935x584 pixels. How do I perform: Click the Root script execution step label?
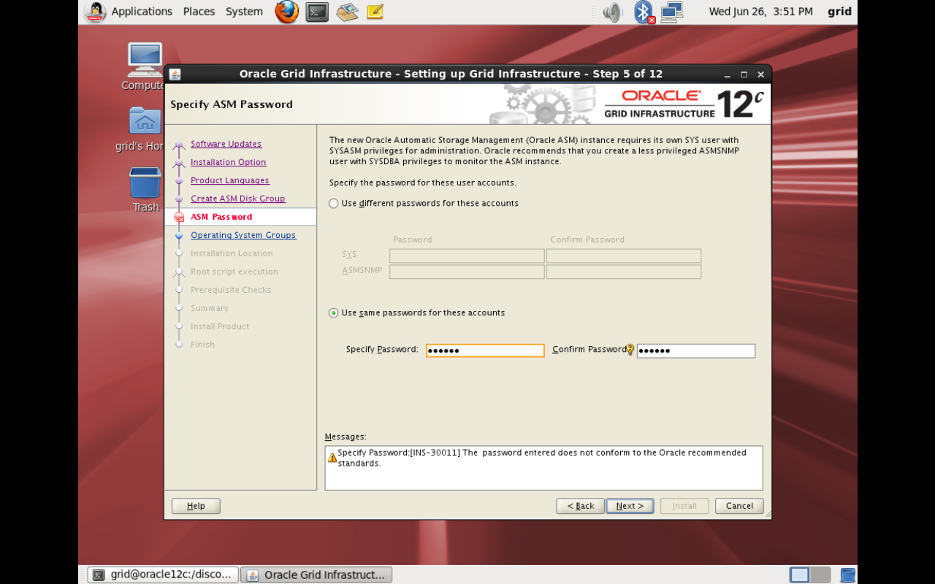pyautogui.click(x=234, y=272)
